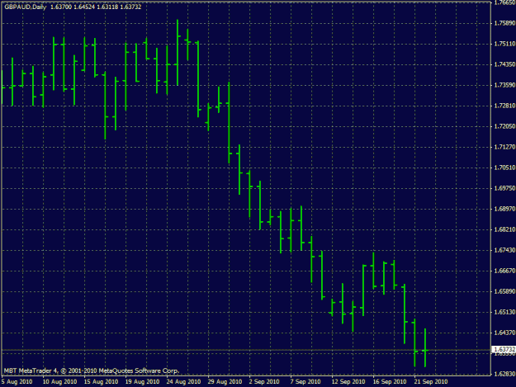This screenshot has height=387, width=516.
Task: Select the 29 Aug 2010 date label
Action: 225,382
